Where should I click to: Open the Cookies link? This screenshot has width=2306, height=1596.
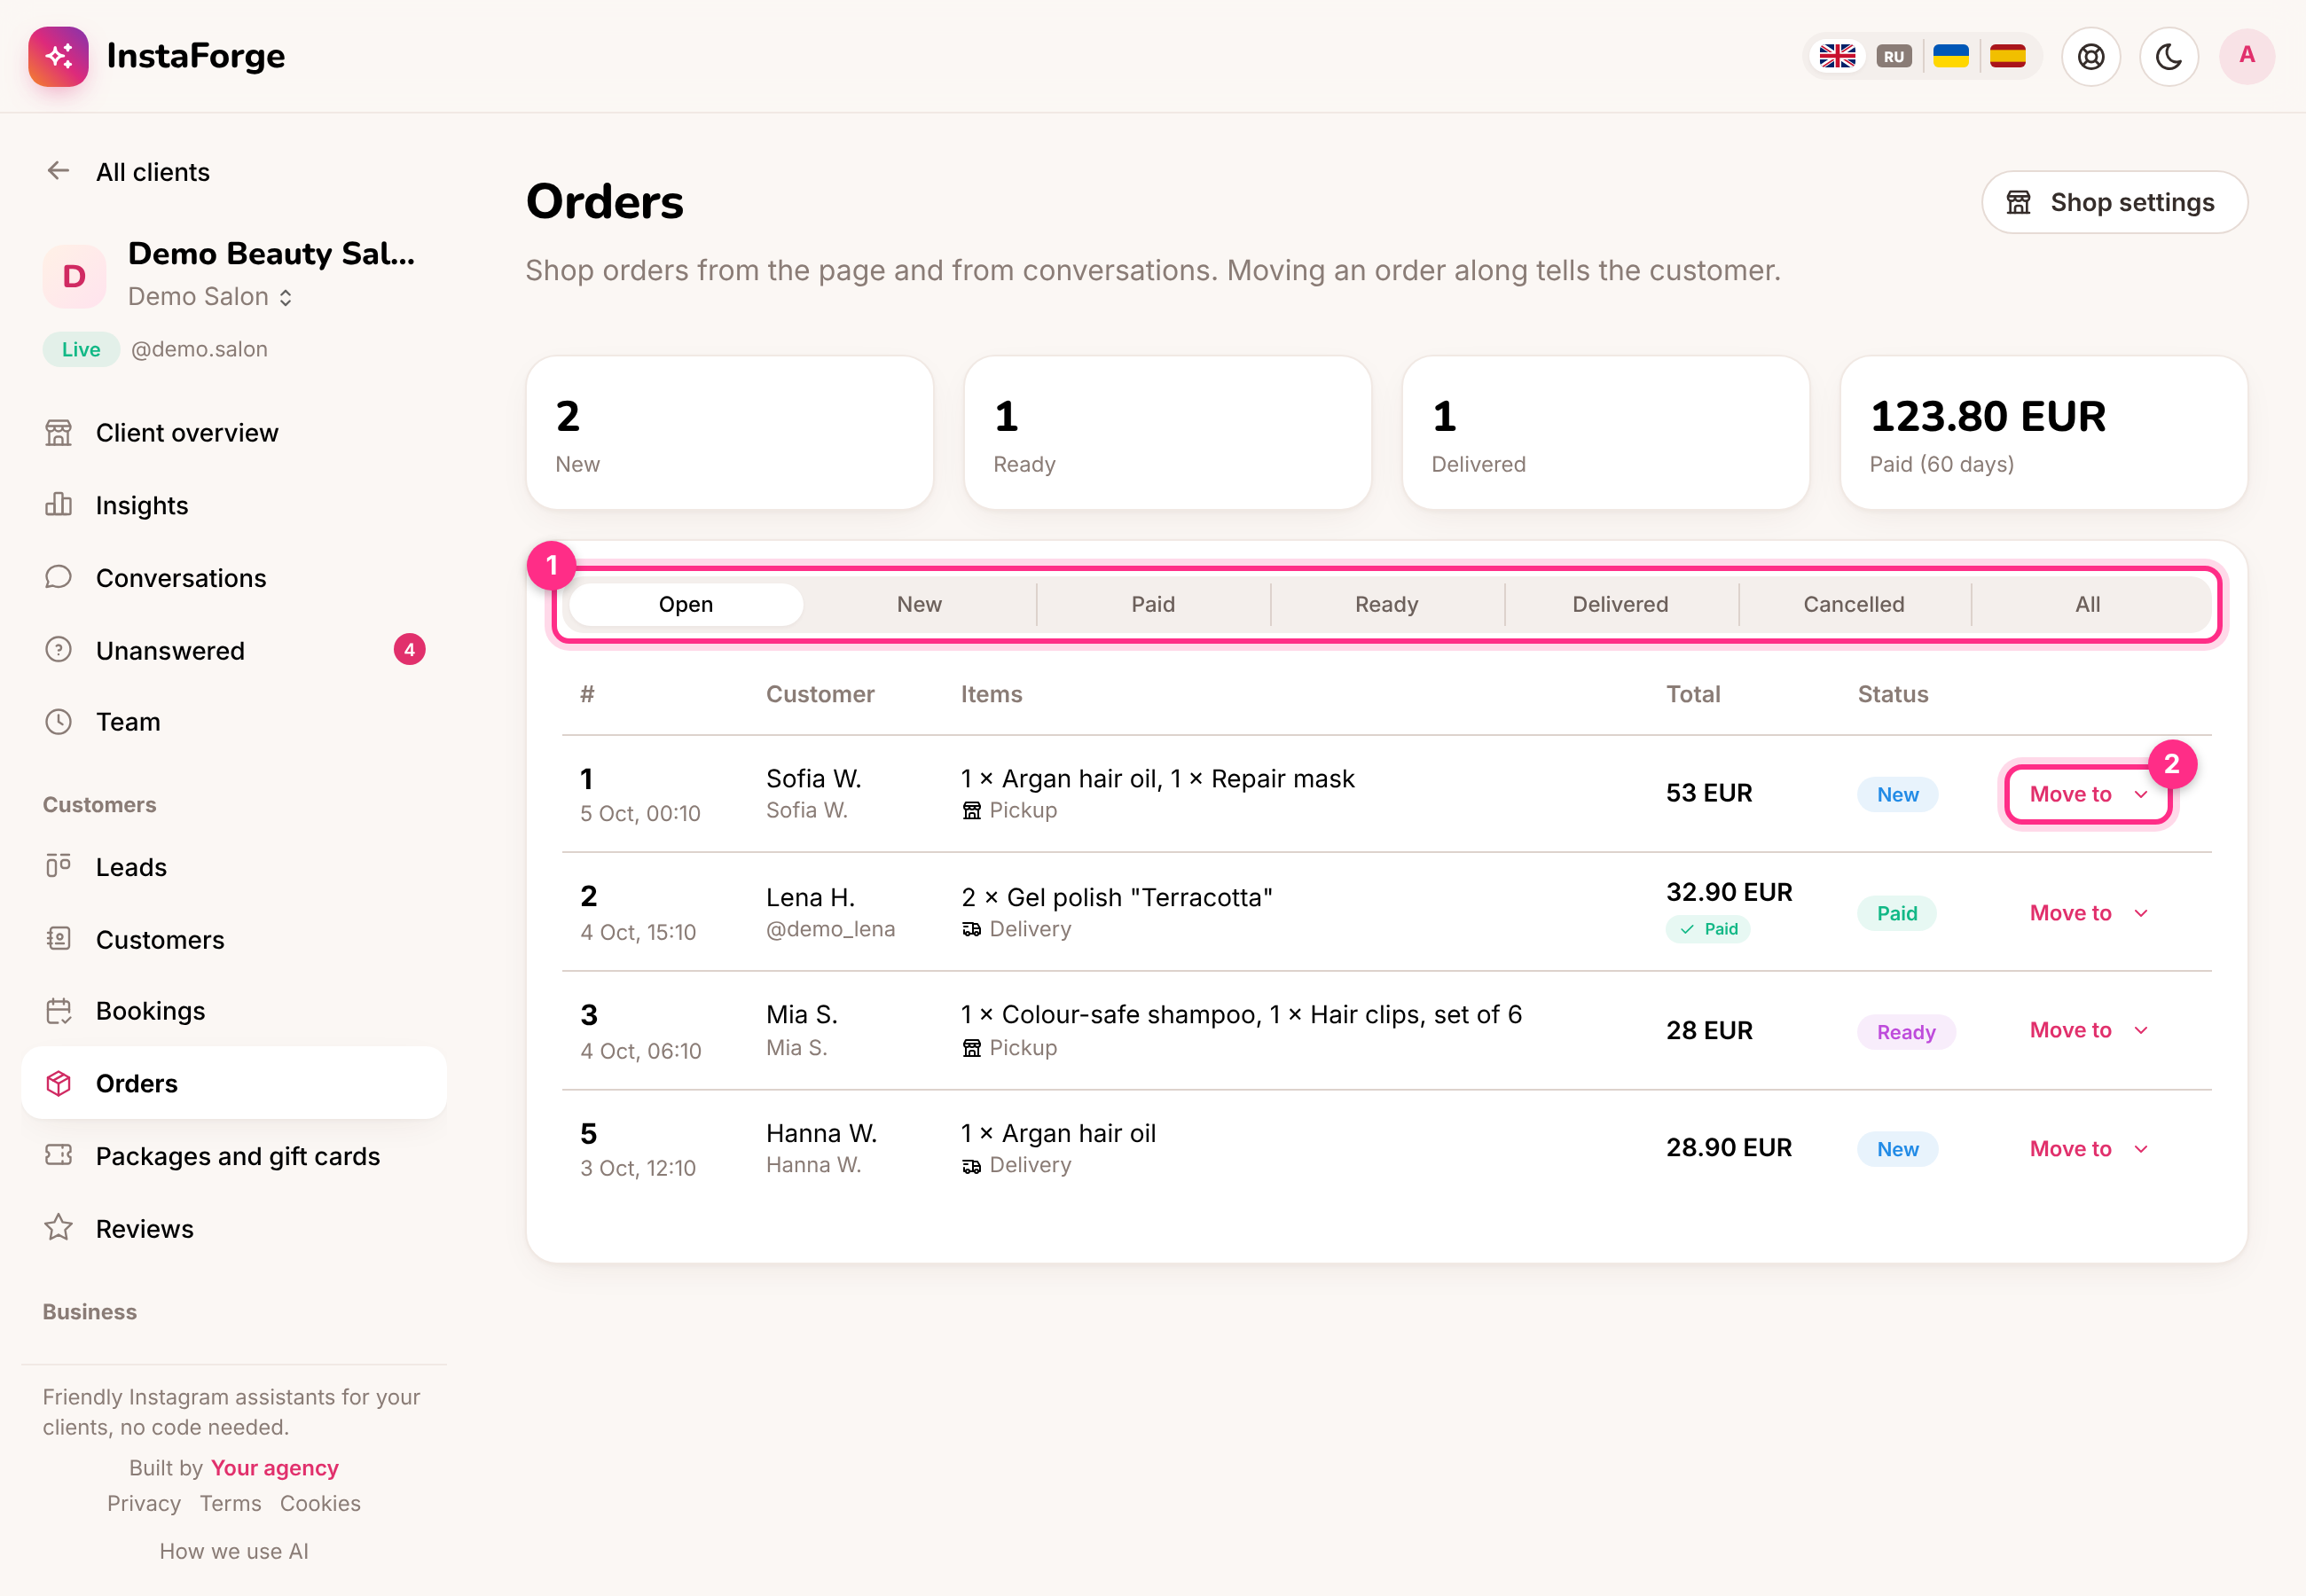(320, 1503)
